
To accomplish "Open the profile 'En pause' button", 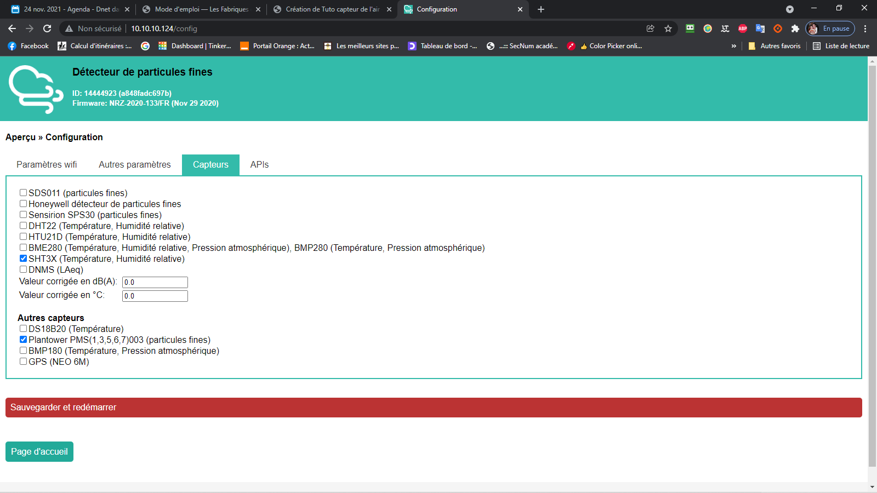I will pyautogui.click(x=830, y=28).
